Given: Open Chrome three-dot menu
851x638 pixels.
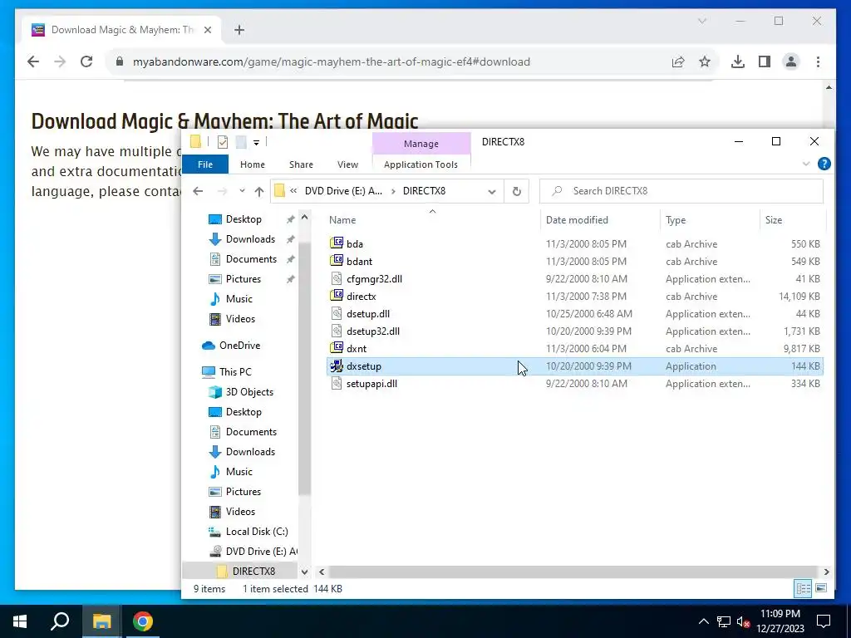Looking at the screenshot, I should (818, 61).
